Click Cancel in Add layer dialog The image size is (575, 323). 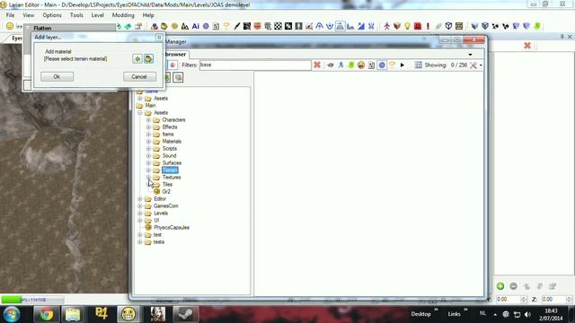[139, 76]
